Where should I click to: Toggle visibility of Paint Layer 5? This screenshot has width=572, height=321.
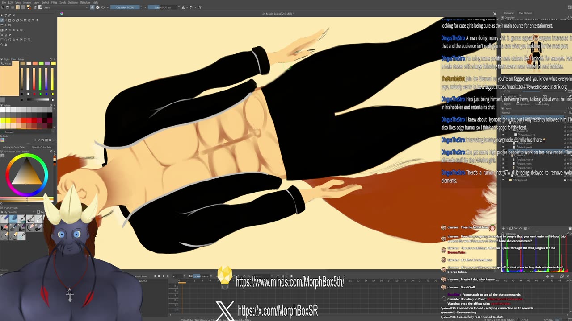click(503, 164)
